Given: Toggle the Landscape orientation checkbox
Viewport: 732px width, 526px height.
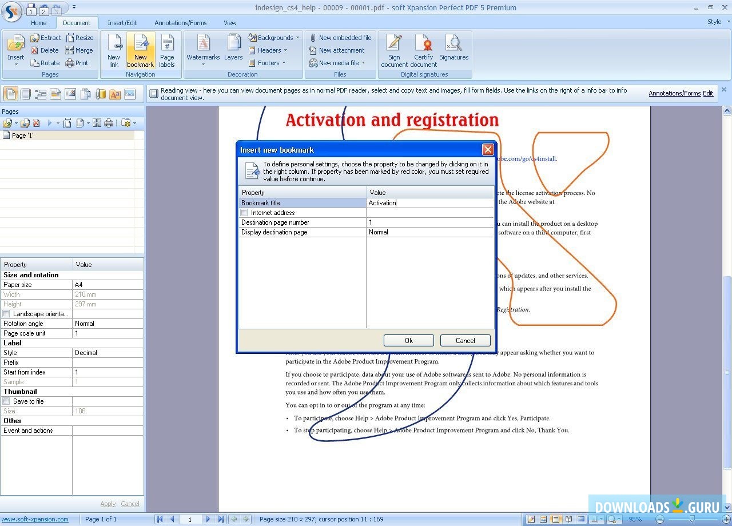Looking at the screenshot, I should pyautogui.click(x=7, y=314).
